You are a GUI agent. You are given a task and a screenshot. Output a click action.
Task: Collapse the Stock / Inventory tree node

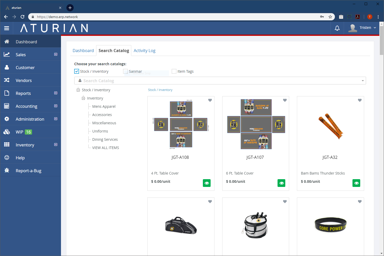78,90
